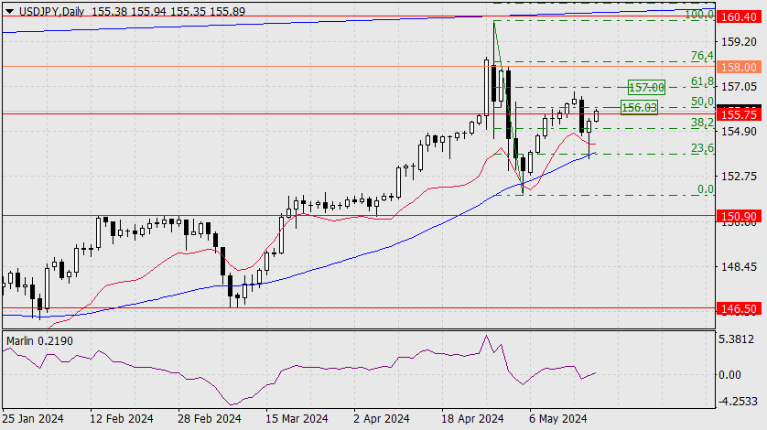Click the 155.75 red price label
The height and width of the screenshot is (430, 767).
[x=739, y=114]
